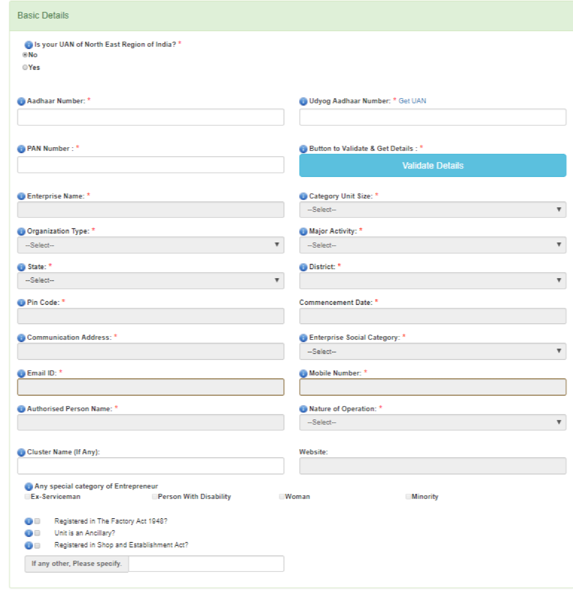The width and height of the screenshot is (573, 592).
Task: Click info icon beside Cluster Name label
Action: [x=21, y=452]
